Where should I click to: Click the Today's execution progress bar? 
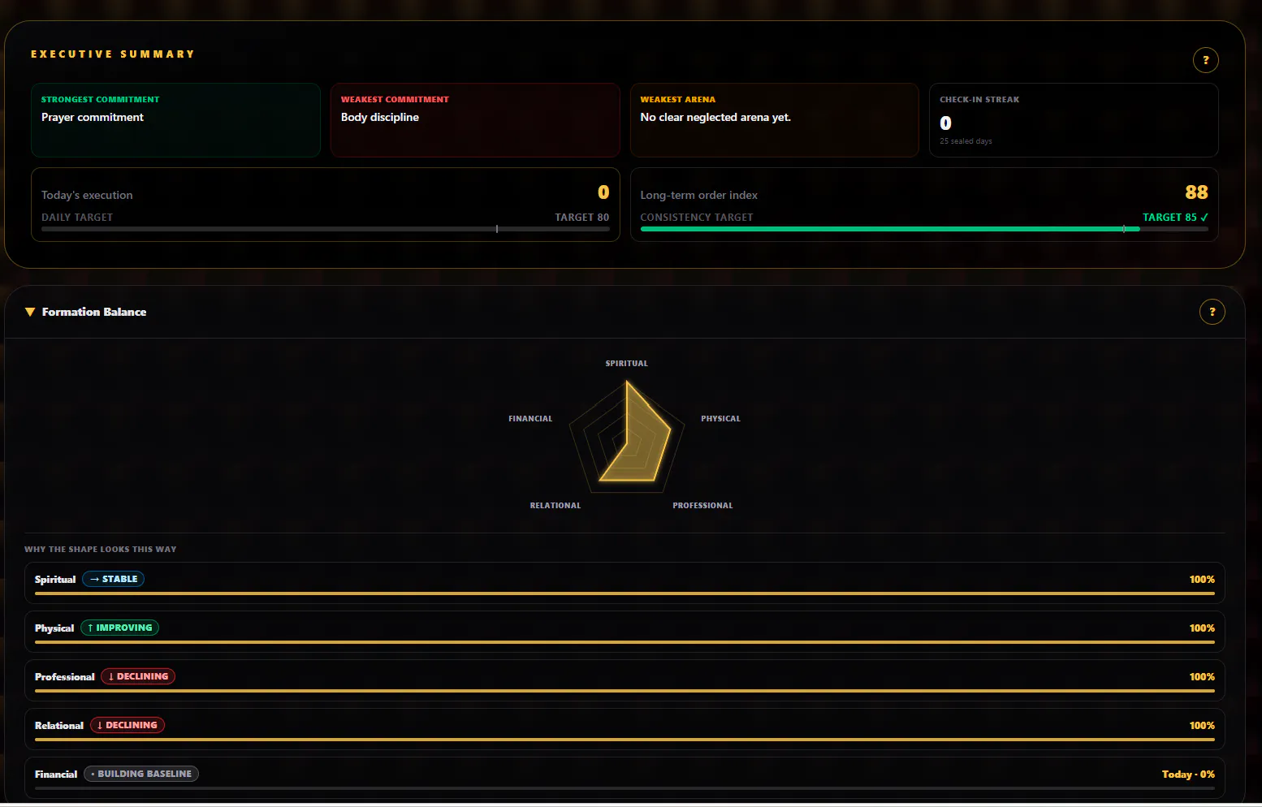tap(326, 229)
